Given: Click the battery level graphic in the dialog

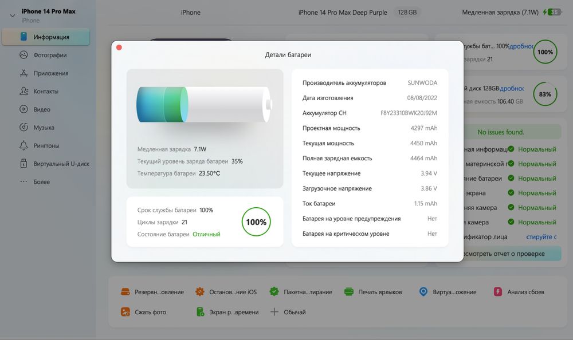Looking at the screenshot, I should pos(205,104).
